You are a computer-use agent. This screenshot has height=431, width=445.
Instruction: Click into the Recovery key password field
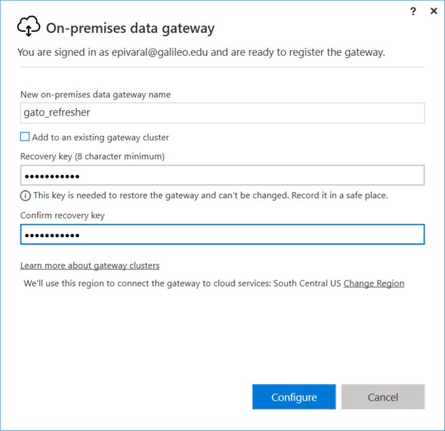click(x=222, y=175)
